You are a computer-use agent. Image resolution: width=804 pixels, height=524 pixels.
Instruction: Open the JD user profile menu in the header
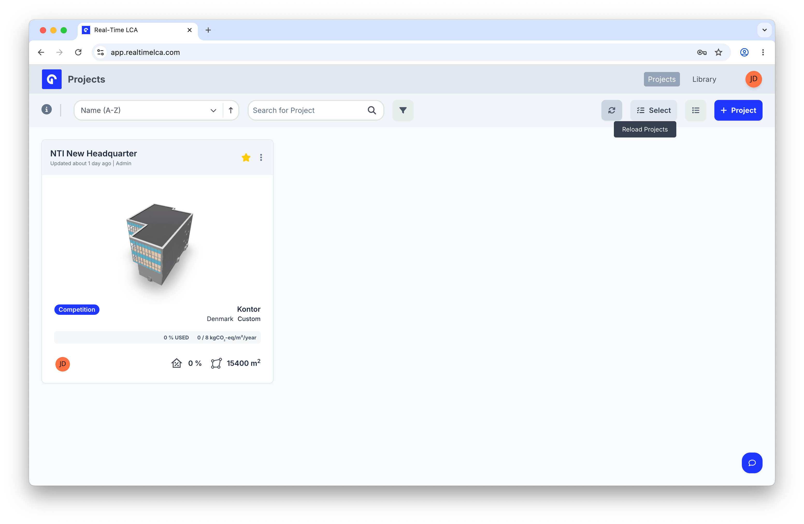[753, 79]
